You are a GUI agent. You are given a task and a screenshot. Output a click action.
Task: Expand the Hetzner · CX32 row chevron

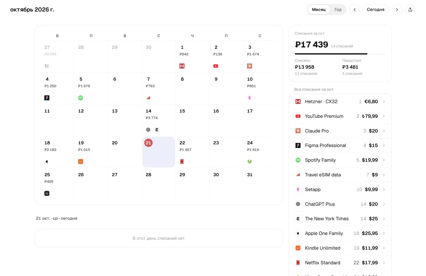point(384,102)
